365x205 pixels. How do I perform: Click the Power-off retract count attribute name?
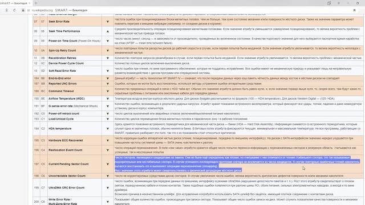click(x=64, y=113)
